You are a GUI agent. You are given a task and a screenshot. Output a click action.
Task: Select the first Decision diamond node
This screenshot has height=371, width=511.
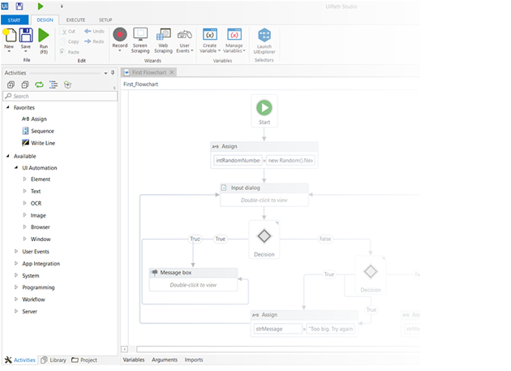[264, 239]
